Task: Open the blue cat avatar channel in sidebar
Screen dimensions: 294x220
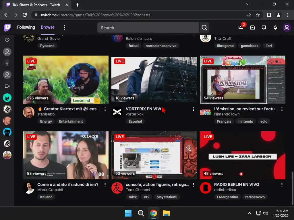Action: click(7, 132)
